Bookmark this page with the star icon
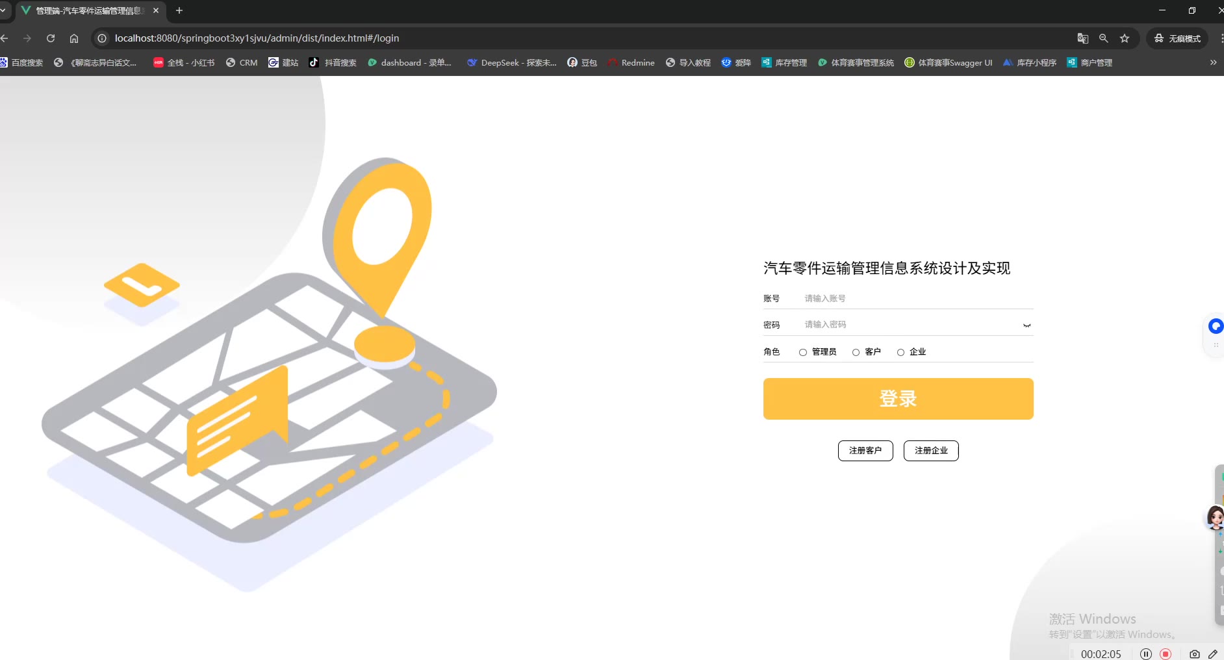Image resolution: width=1224 pixels, height=660 pixels. 1125,38
